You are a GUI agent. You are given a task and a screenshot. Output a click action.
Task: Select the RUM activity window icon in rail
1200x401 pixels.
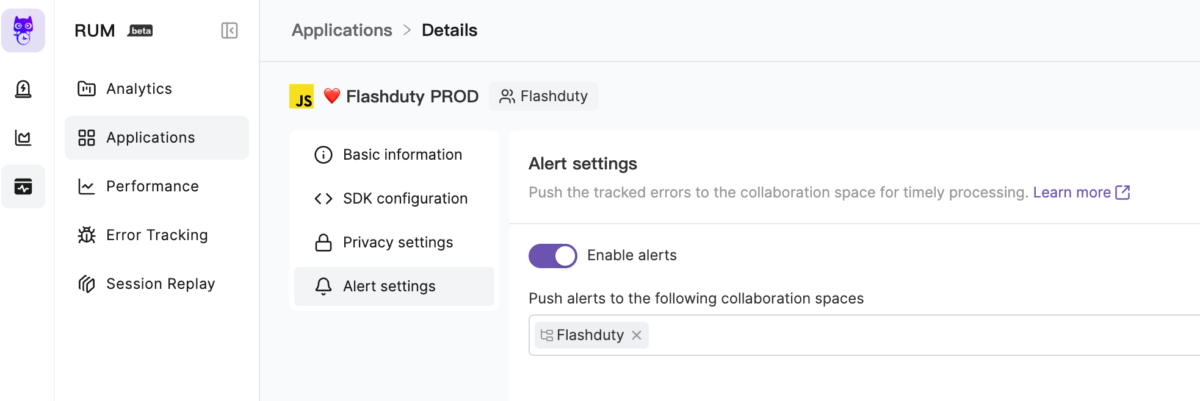coord(23,186)
